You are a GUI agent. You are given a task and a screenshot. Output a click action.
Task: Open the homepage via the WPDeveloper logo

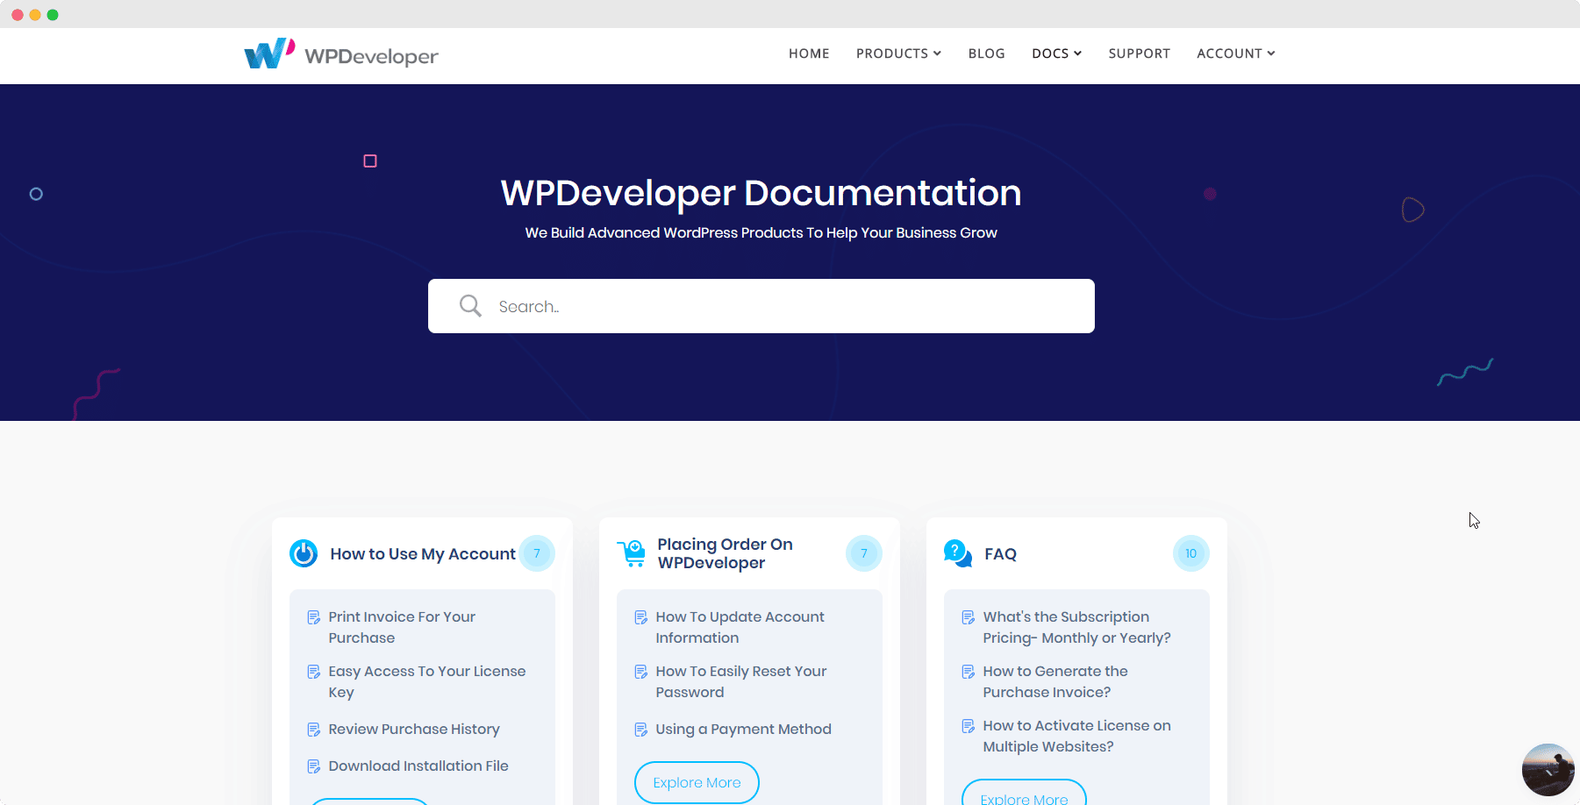pyautogui.click(x=340, y=53)
